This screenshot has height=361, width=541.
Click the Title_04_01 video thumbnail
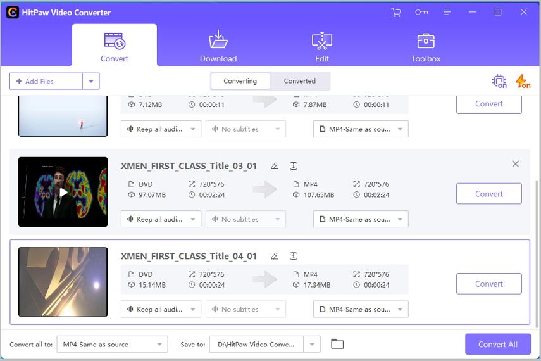click(63, 282)
